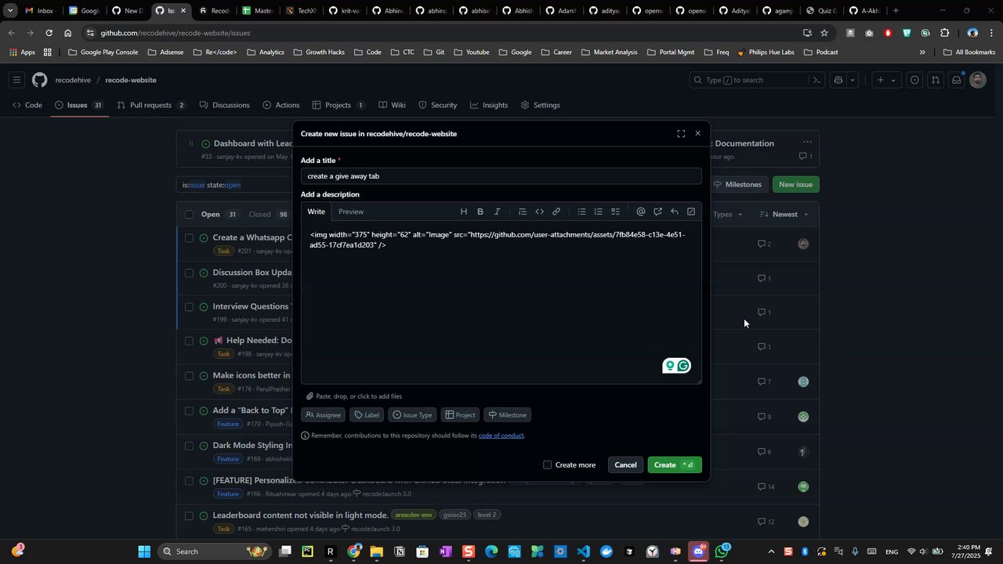
Task: Open the Code repository tab
Action: (x=27, y=105)
